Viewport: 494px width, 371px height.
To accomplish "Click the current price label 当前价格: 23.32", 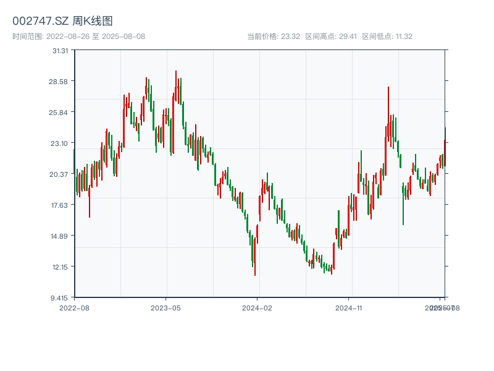I will (274, 36).
